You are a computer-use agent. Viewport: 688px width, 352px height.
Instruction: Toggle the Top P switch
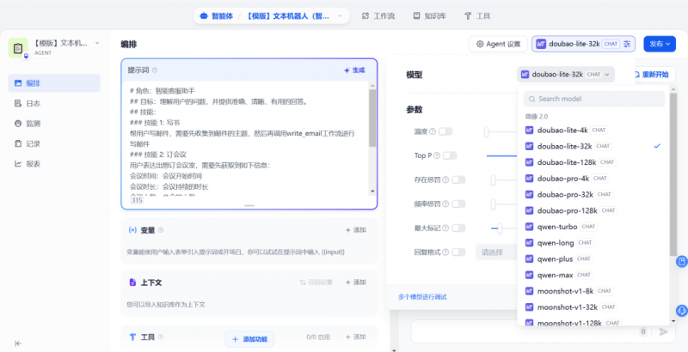tap(450, 155)
